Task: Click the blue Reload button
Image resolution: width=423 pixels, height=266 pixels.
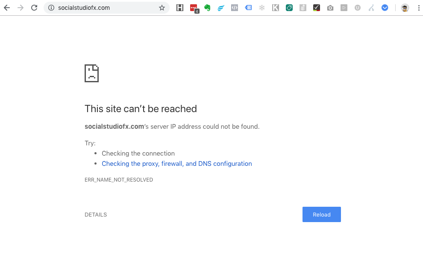Action: 322,214
